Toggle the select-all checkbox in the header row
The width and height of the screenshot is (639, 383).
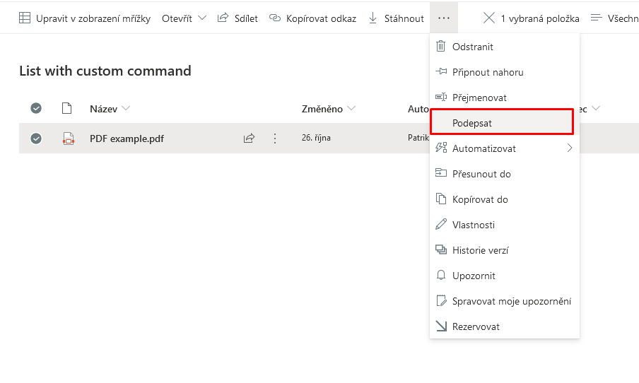pos(36,108)
